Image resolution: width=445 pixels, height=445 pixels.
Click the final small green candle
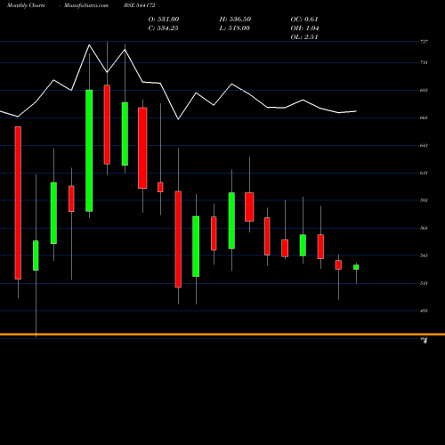click(356, 267)
